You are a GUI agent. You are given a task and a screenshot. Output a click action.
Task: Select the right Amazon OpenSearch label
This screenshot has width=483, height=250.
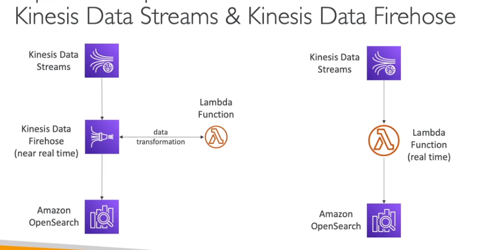[336, 220]
